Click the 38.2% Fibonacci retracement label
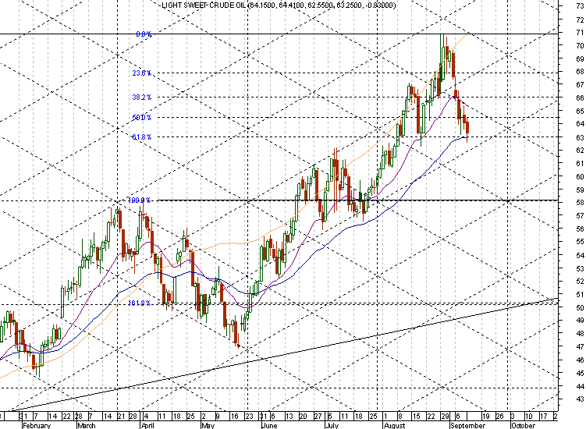Image resolution: width=586 pixels, height=429 pixels. 142,97
